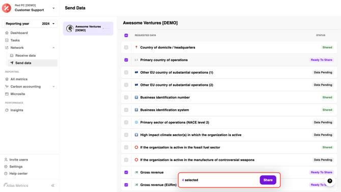Click the Send data paper plane icon
341x192 pixels.
point(12,62)
